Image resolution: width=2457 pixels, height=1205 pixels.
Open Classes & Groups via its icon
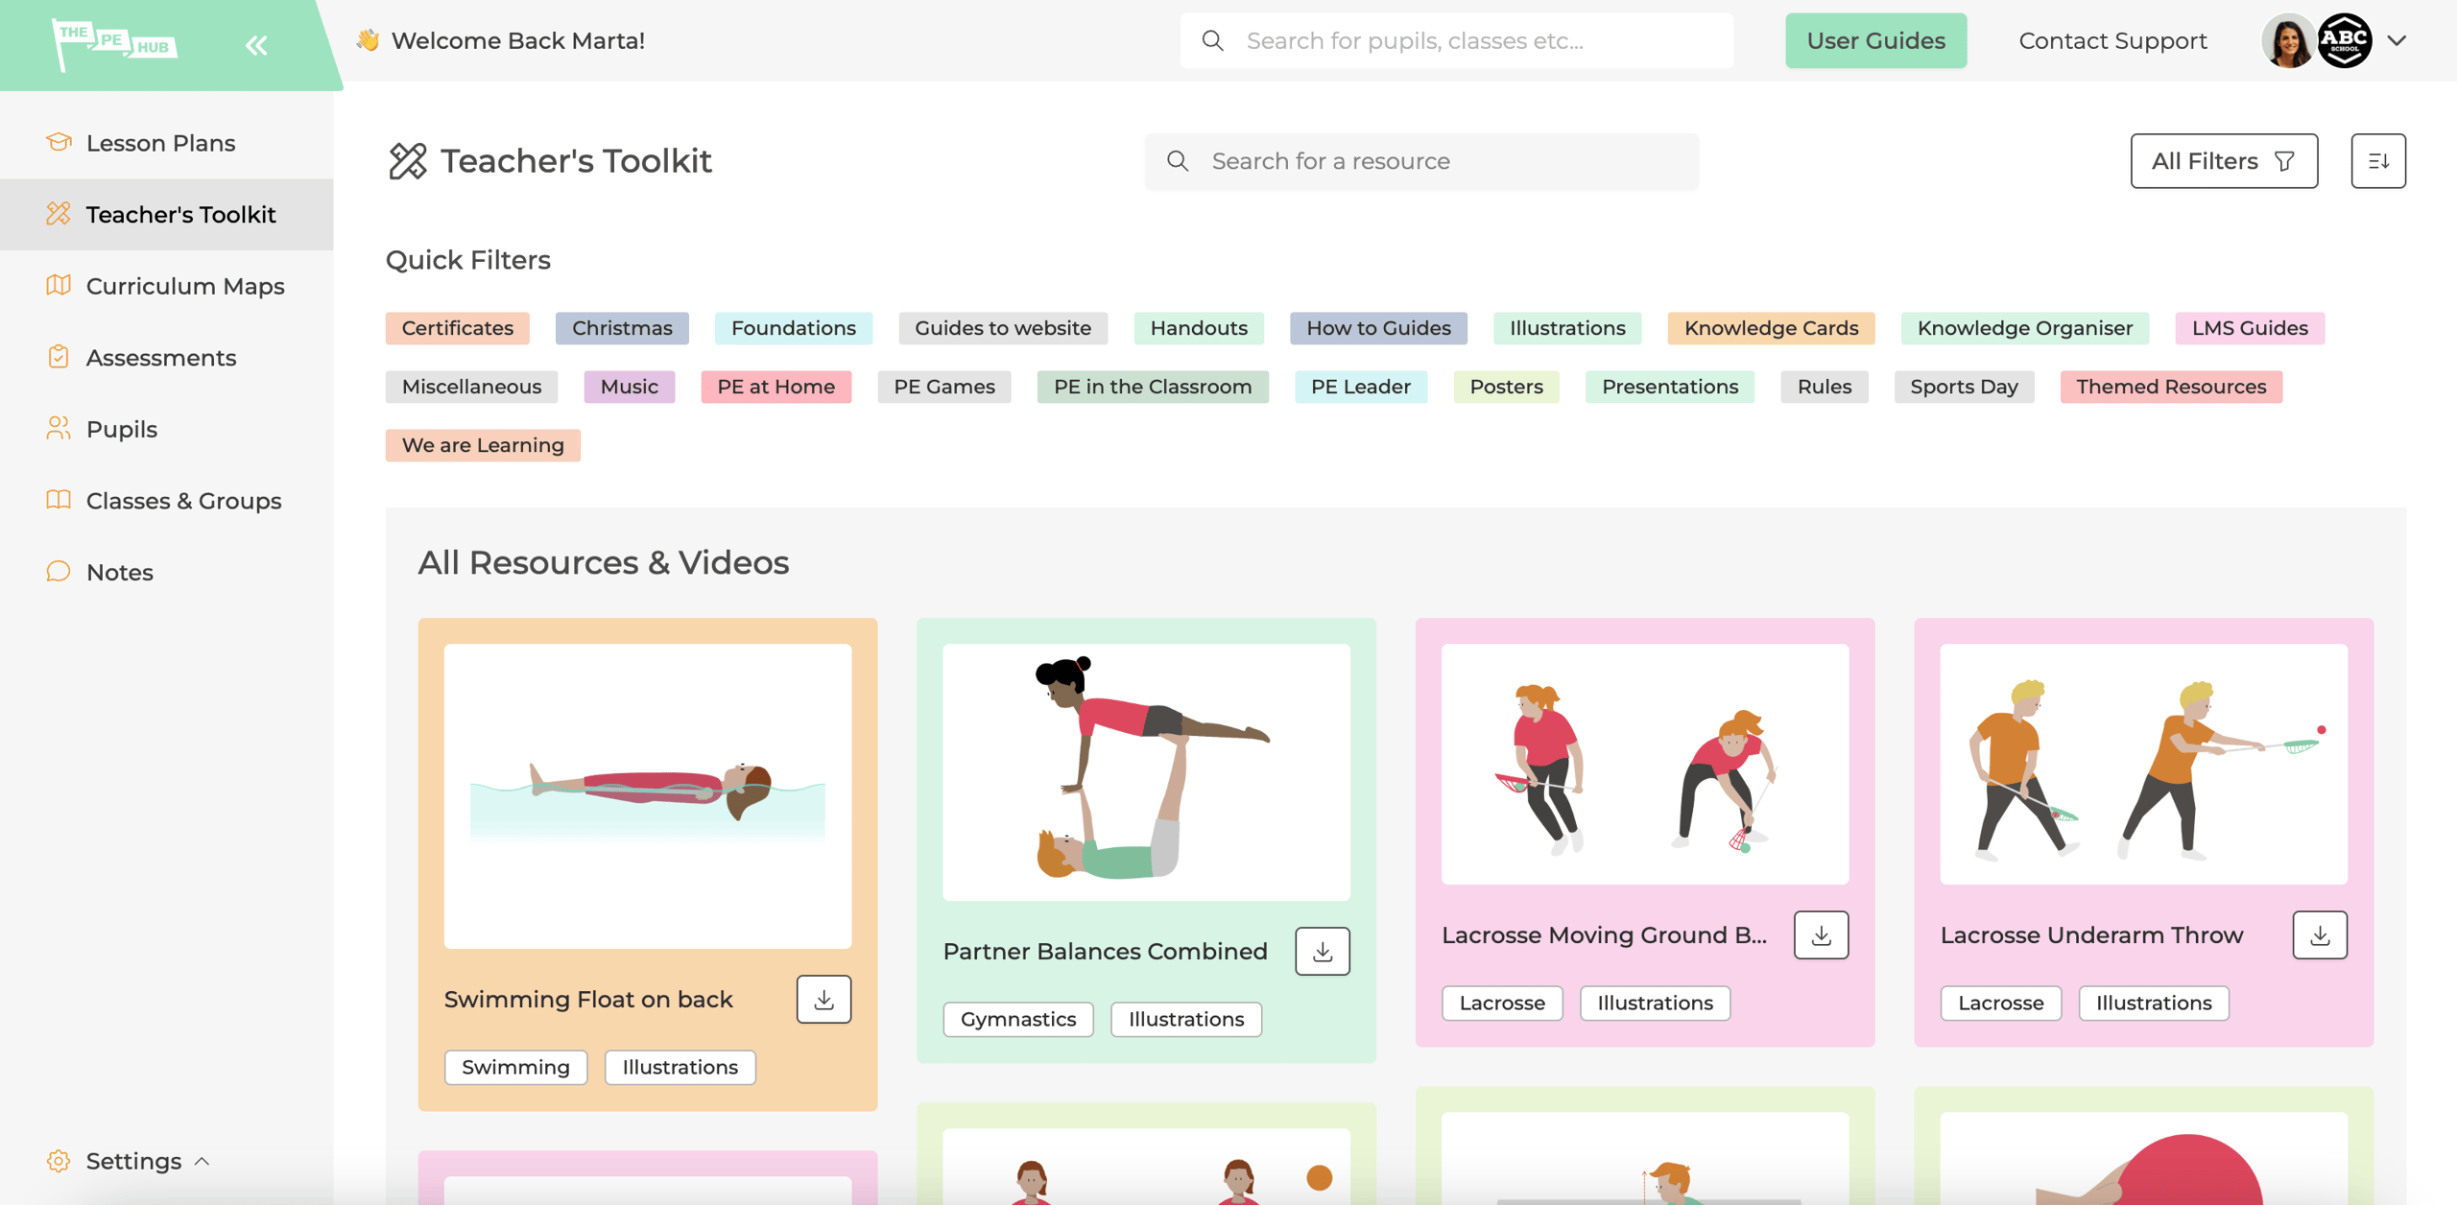(x=58, y=500)
